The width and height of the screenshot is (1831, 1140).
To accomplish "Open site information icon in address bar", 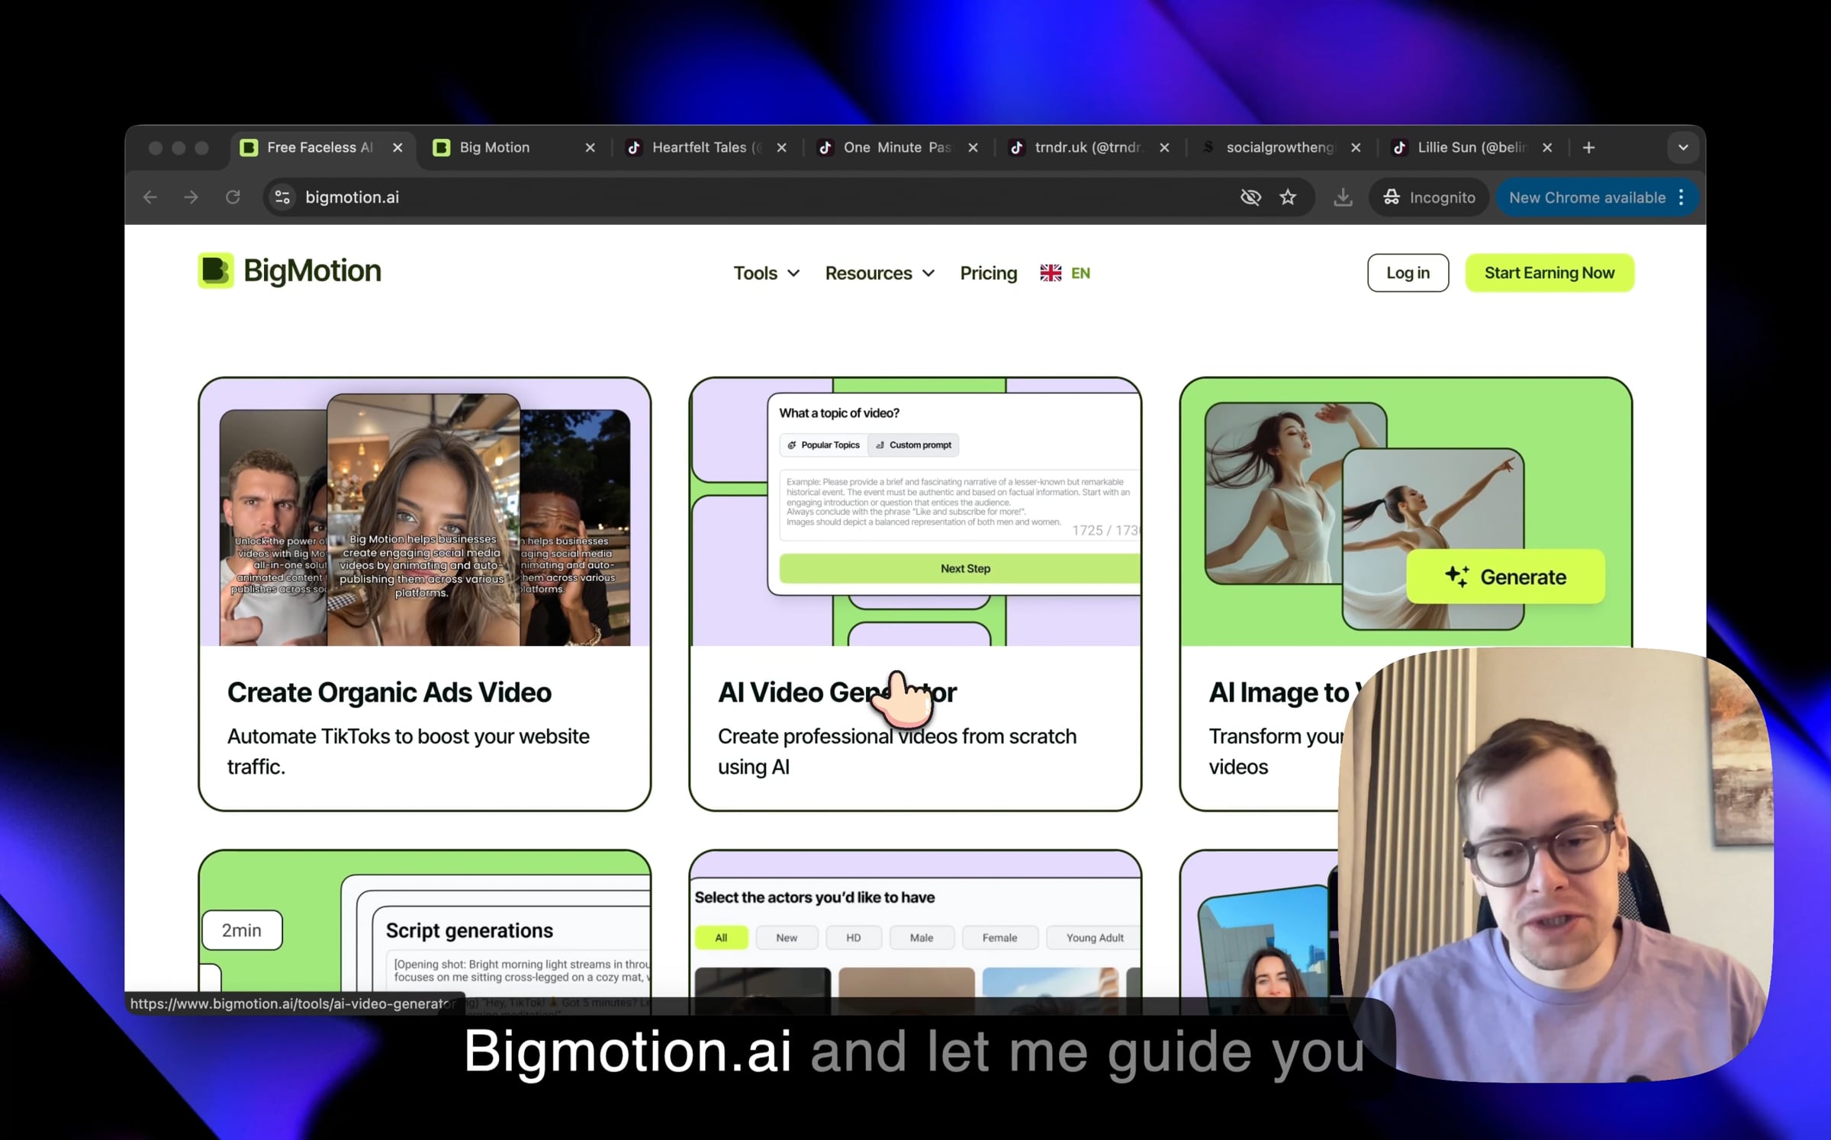I will tap(282, 197).
